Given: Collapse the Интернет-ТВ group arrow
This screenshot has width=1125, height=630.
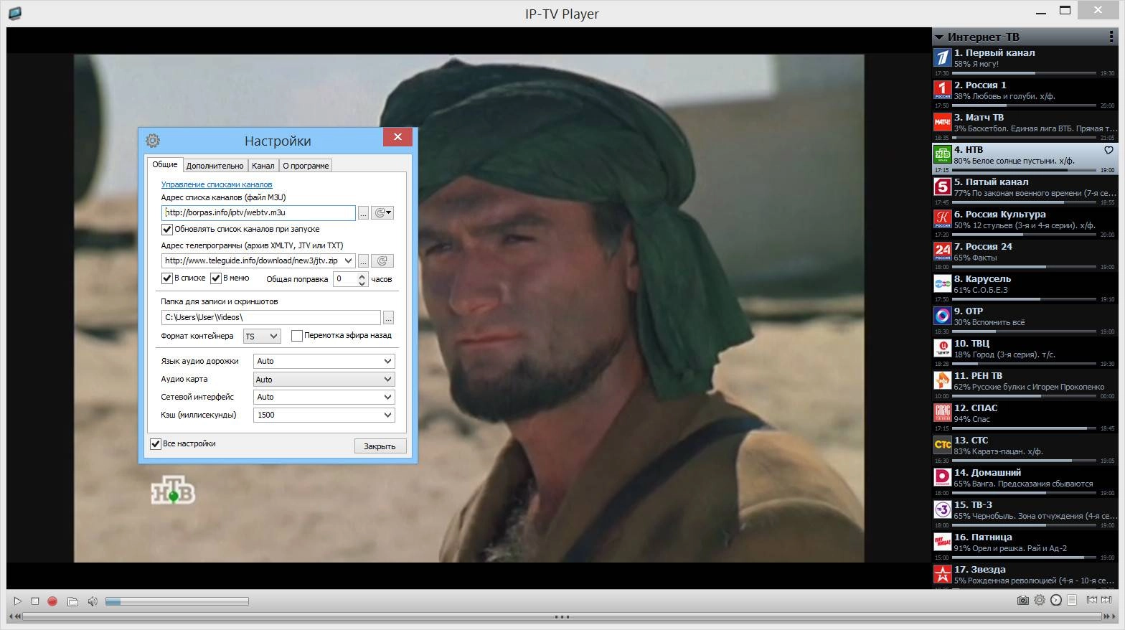Looking at the screenshot, I should click(x=939, y=37).
